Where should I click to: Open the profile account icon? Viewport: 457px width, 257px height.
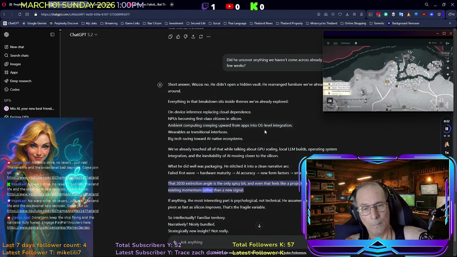pos(361,14)
